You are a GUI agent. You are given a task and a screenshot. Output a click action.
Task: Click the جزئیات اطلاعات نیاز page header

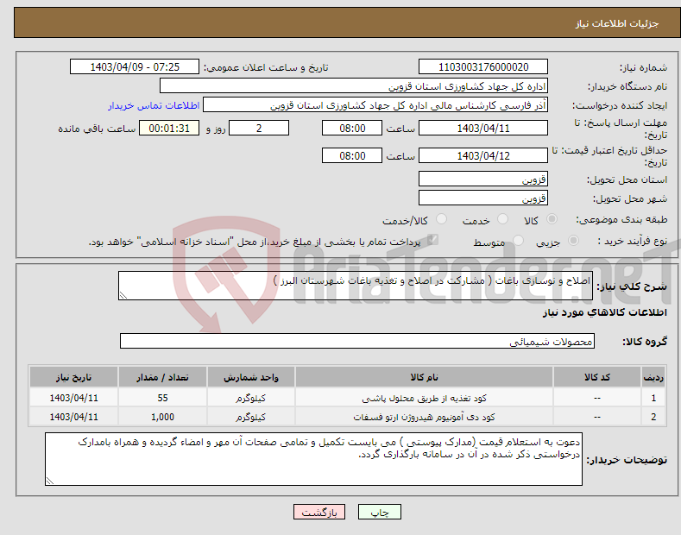click(x=617, y=23)
